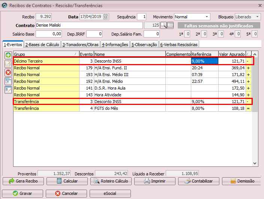Screen dimensions: 264x199
Task: Click the Proventos total field
Action: point(54,173)
